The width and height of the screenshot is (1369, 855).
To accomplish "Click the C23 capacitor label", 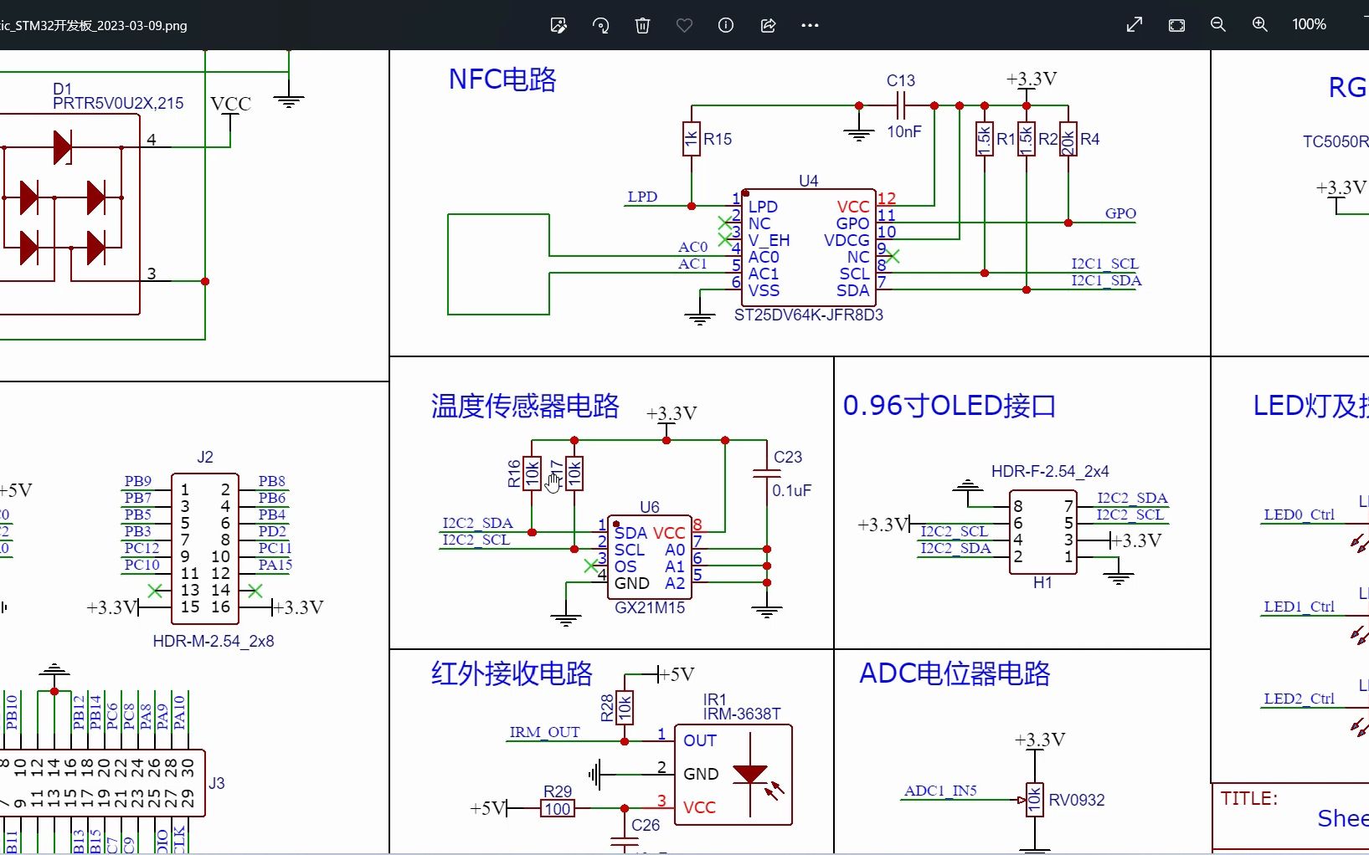I will [788, 458].
